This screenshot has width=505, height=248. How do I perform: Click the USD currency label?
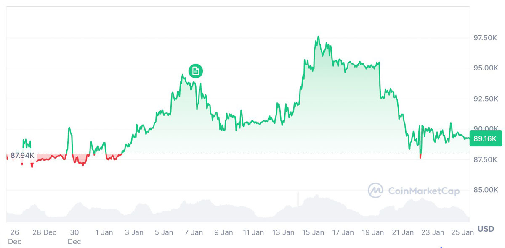pos(486,229)
